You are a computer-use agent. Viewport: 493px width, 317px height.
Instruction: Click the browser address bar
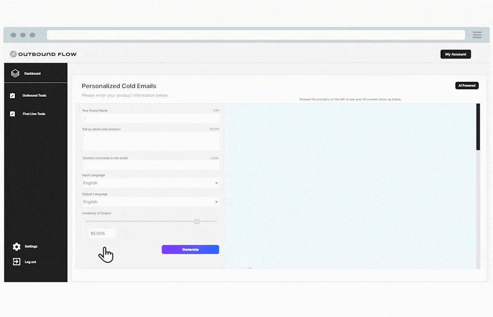point(256,35)
